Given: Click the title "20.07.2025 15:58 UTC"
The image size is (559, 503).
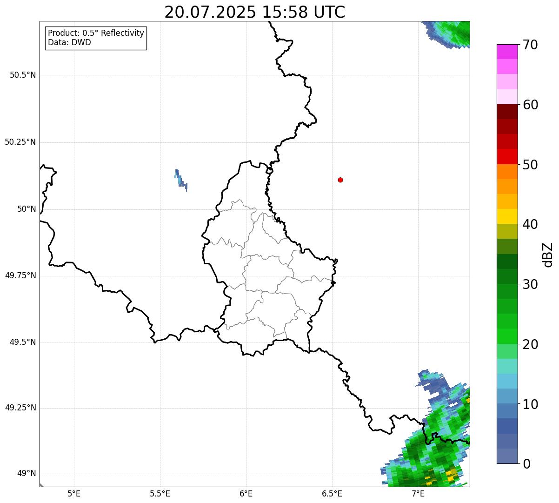Looking at the screenshot, I should (255, 12).
